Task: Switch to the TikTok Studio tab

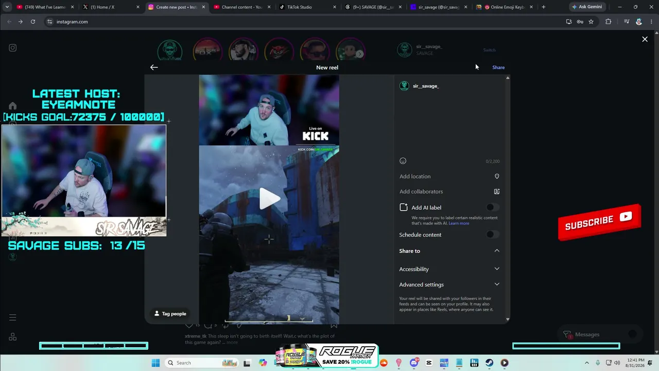Action: point(307,7)
